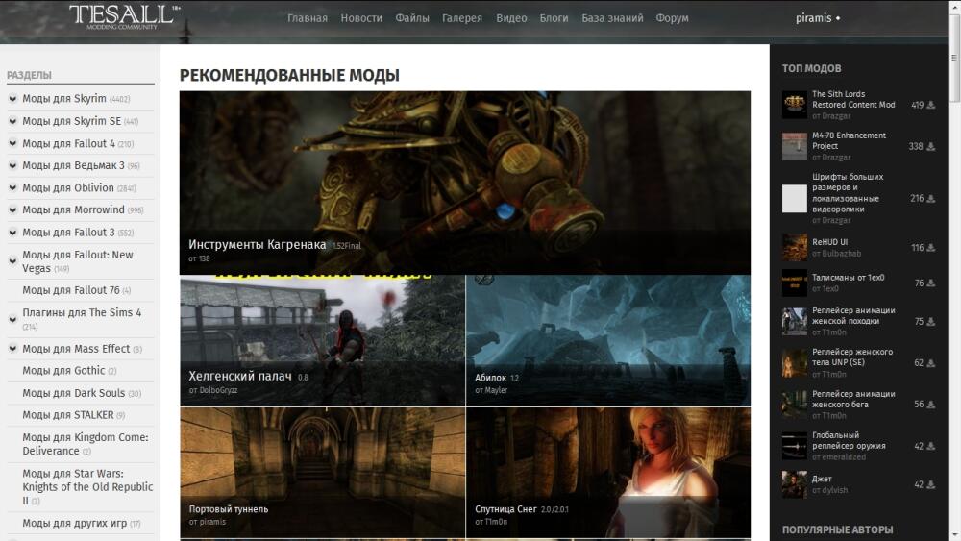
Task: Open Галерея in top navigation
Action: coord(462,18)
